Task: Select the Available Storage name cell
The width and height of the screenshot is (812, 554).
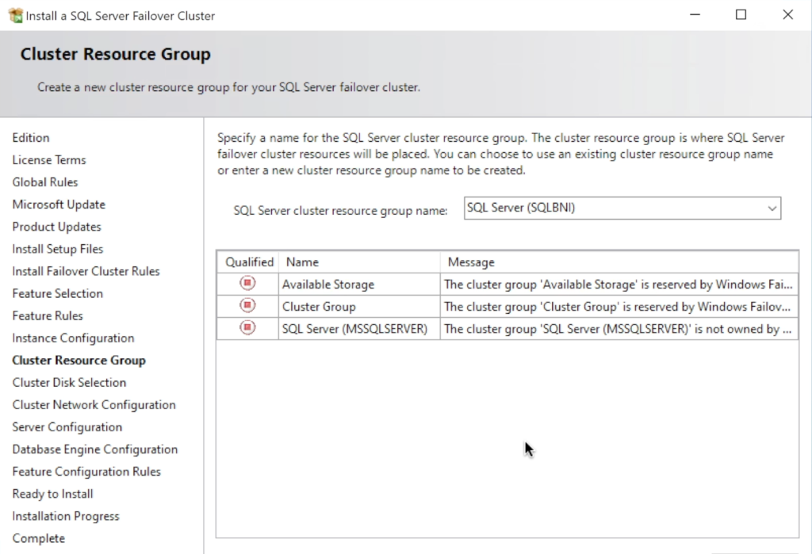Action: tap(359, 285)
